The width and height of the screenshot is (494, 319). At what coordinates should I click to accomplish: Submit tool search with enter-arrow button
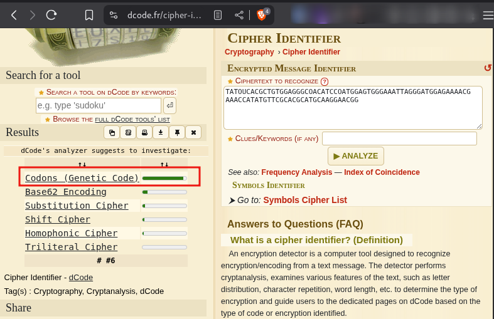pyautogui.click(x=170, y=105)
